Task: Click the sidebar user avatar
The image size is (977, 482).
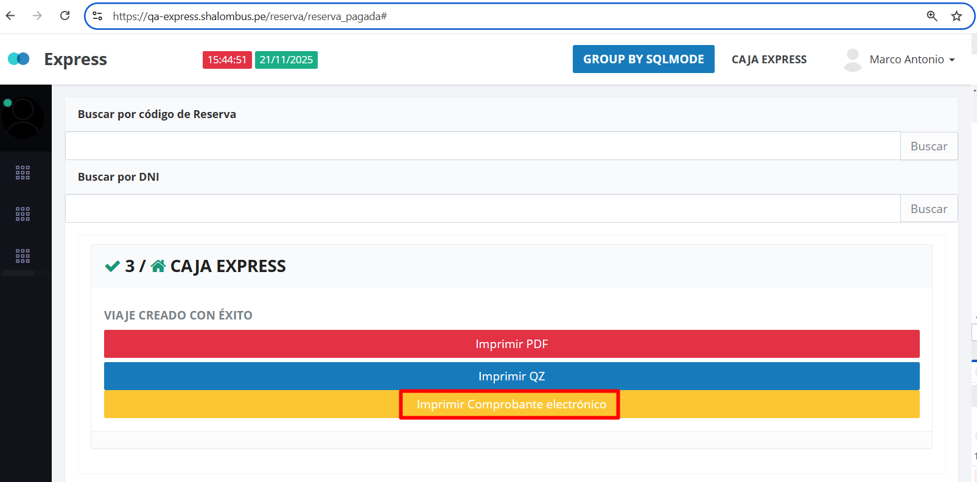Action: [x=23, y=117]
